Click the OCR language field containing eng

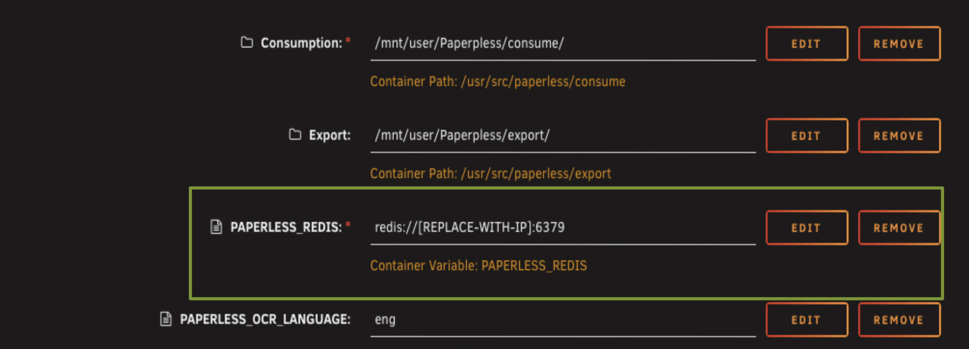tap(562, 320)
